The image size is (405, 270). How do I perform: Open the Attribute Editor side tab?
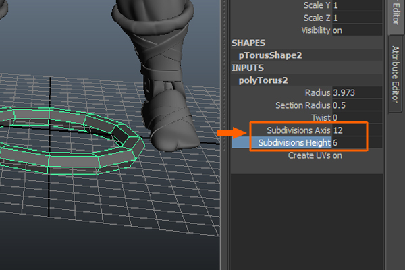coord(396,74)
